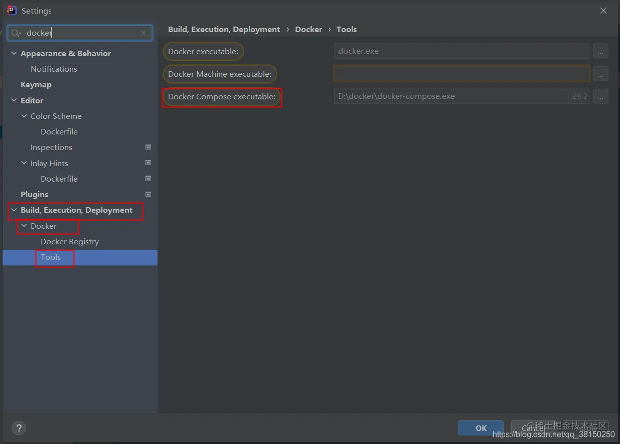Collapse the Docker tree node arrow

coord(24,226)
